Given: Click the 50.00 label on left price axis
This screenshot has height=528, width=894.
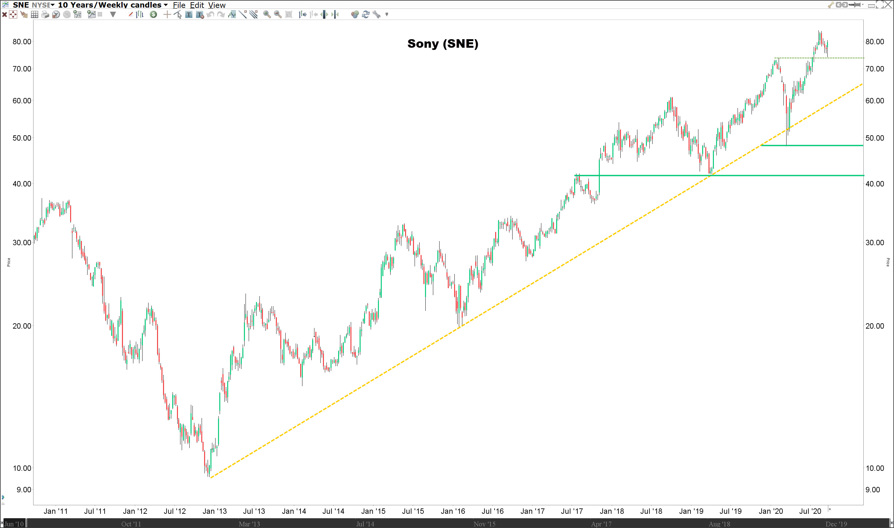Looking at the screenshot, I should [x=22, y=138].
